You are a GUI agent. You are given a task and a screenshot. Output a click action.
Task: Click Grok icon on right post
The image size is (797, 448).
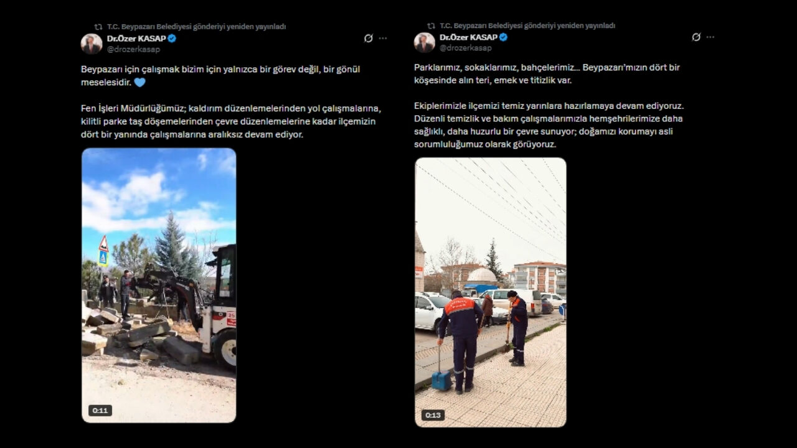(x=696, y=37)
